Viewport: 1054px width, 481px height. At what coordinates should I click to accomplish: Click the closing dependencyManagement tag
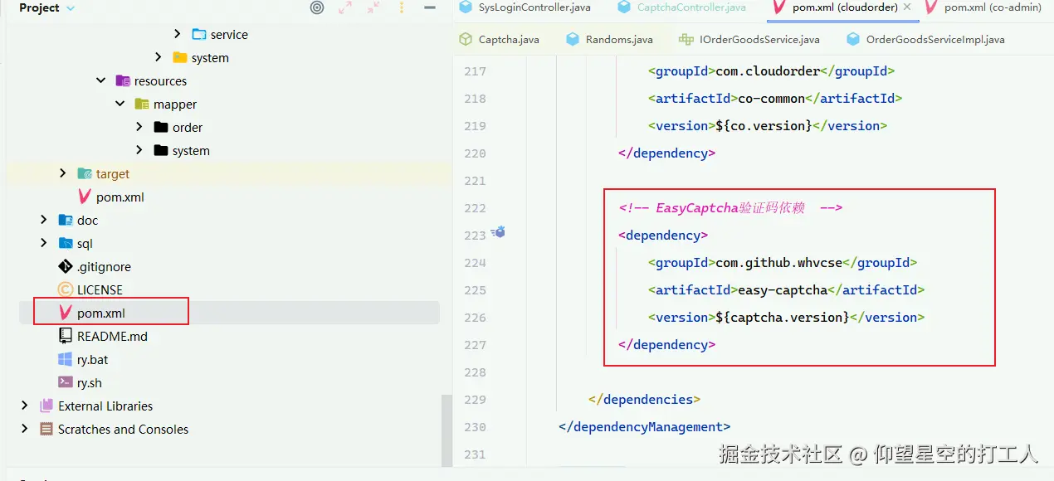click(645, 427)
